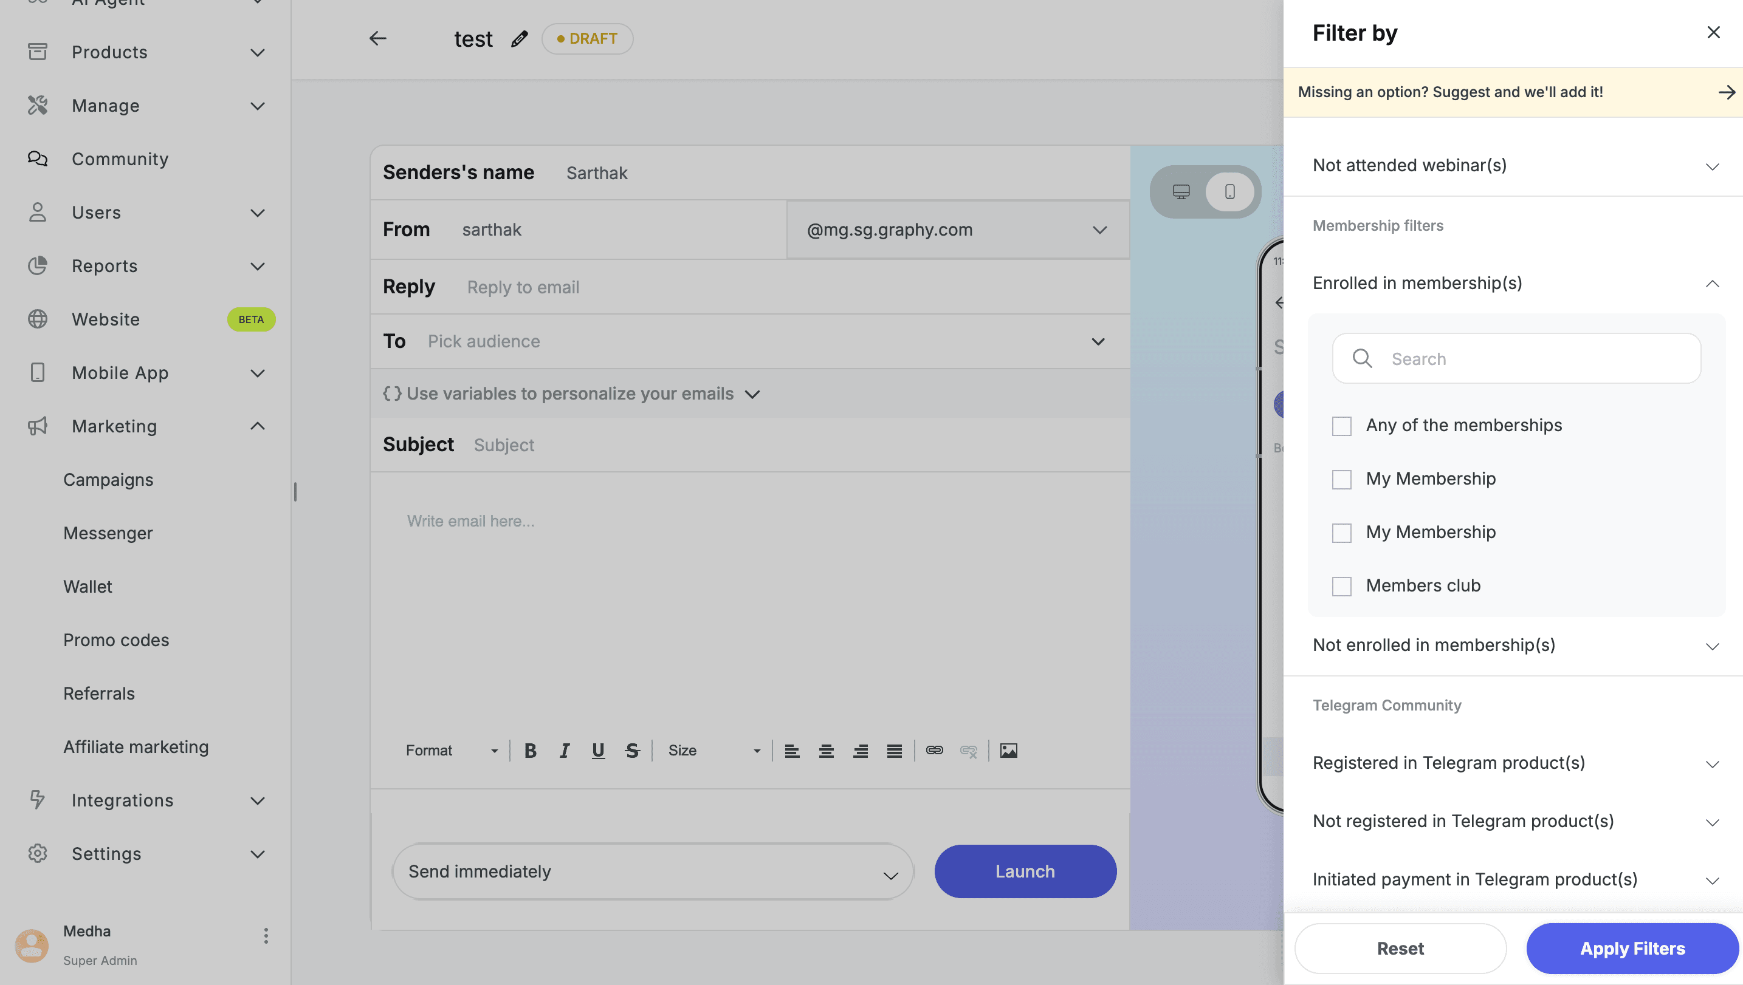Click the Apply Filters button
The image size is (1743, 985).
1632,949
